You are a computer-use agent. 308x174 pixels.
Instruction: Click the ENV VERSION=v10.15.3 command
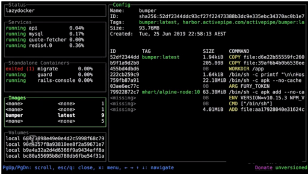click(x=267, y=98)
